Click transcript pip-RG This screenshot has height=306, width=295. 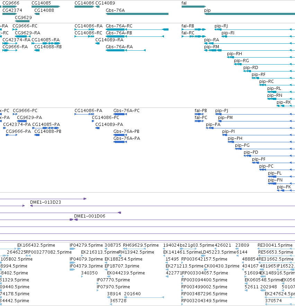pyautogui.click(x=241, y=61)
